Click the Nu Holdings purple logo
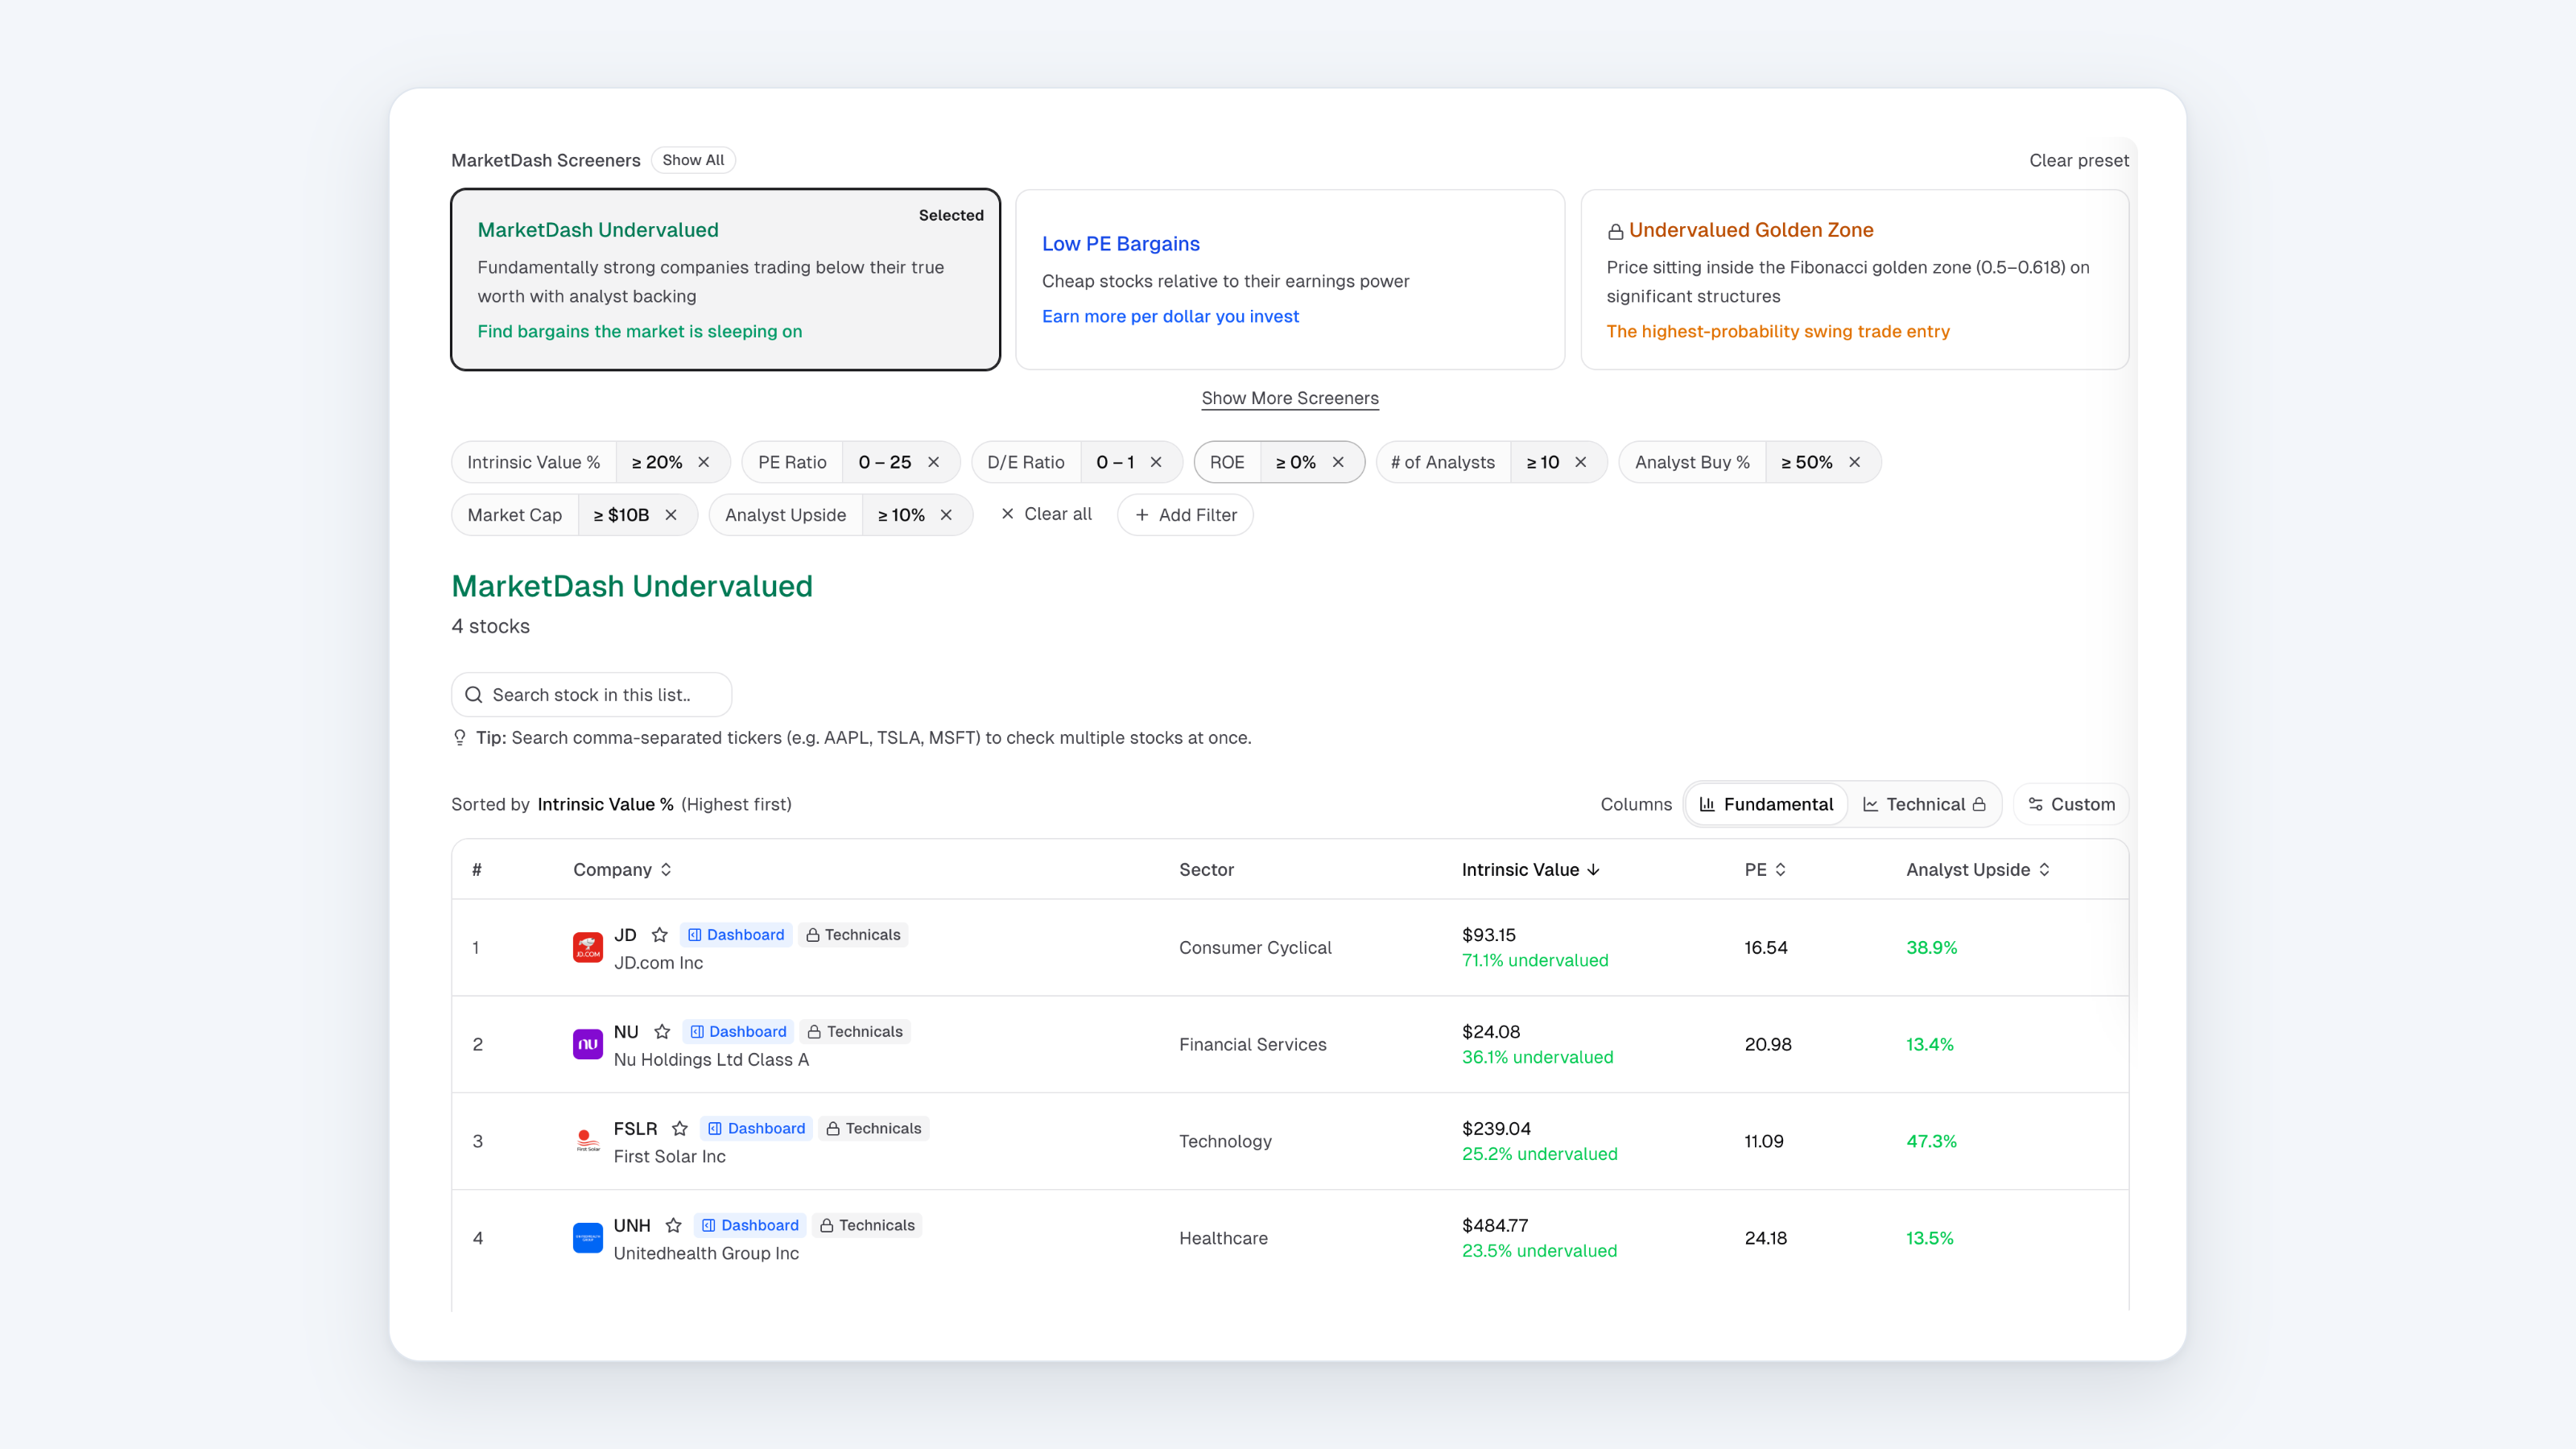The image size is (2576, 1449). click(588, 1045)
